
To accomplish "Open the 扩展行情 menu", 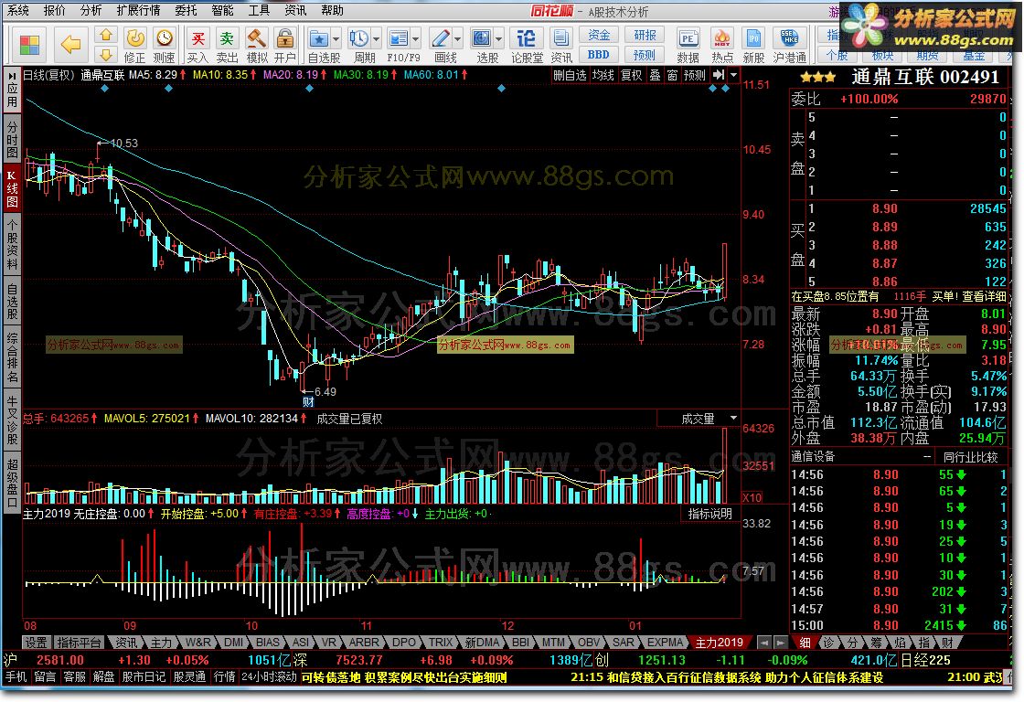I will [138, 10].
